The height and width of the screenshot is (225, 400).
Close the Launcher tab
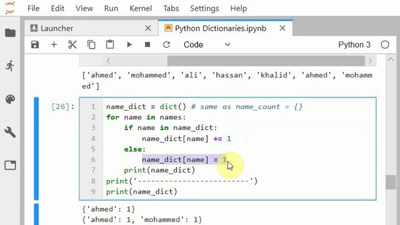click(x=148, y=28)
